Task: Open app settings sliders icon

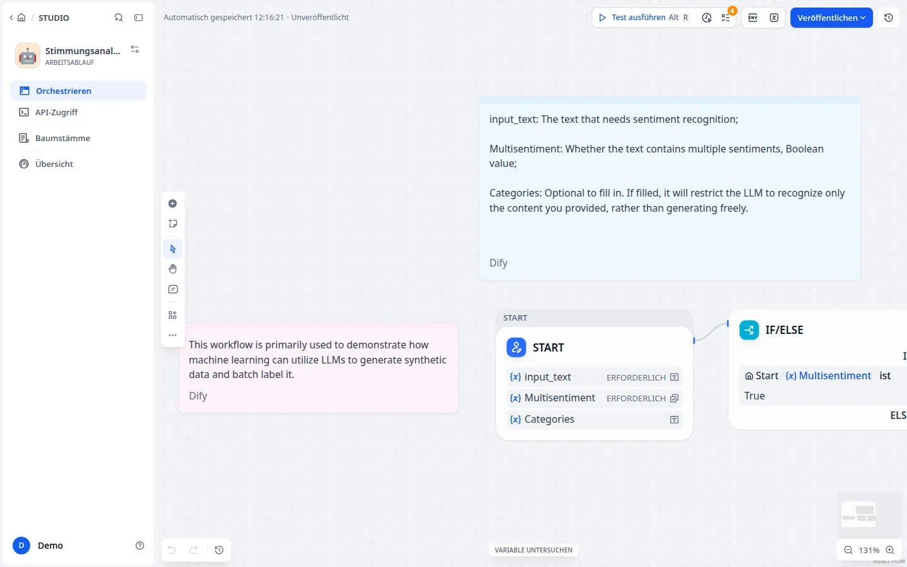Action: pos(135,49)
